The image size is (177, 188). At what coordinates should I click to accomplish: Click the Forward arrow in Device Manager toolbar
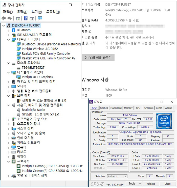10,18
